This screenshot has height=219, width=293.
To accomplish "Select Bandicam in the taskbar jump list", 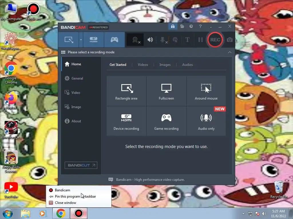I will click(x=79, y=190).
